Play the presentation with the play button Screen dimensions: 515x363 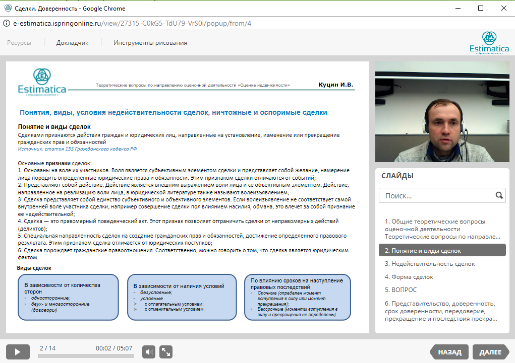(x=18, y=352)
